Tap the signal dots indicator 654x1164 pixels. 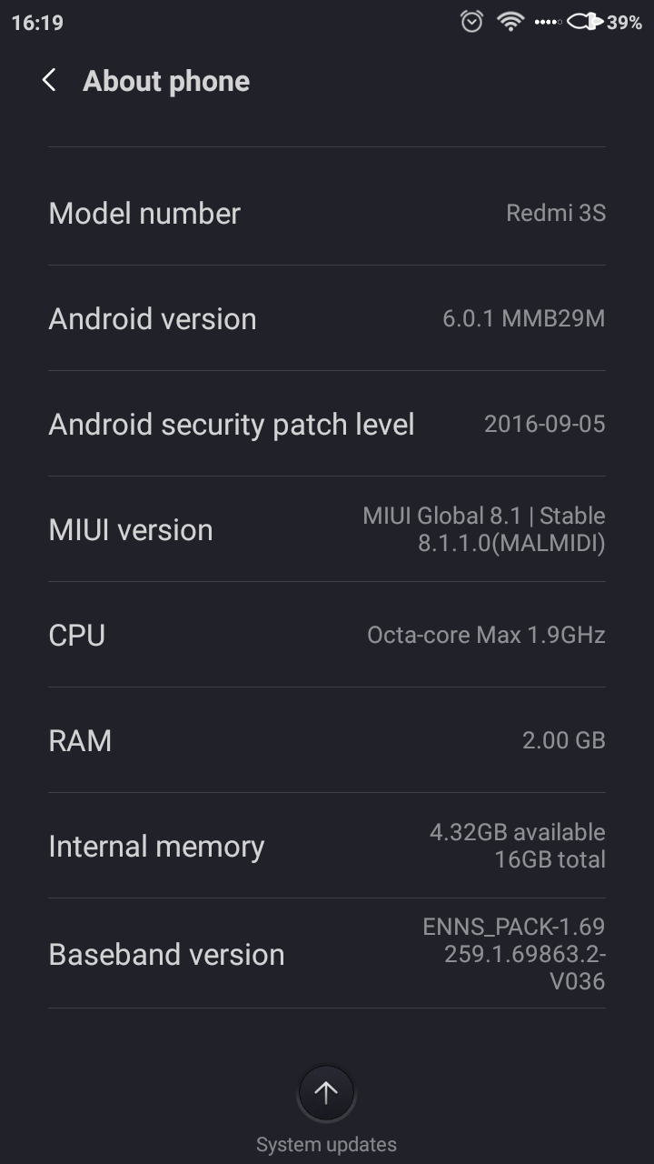click(547, 22)
